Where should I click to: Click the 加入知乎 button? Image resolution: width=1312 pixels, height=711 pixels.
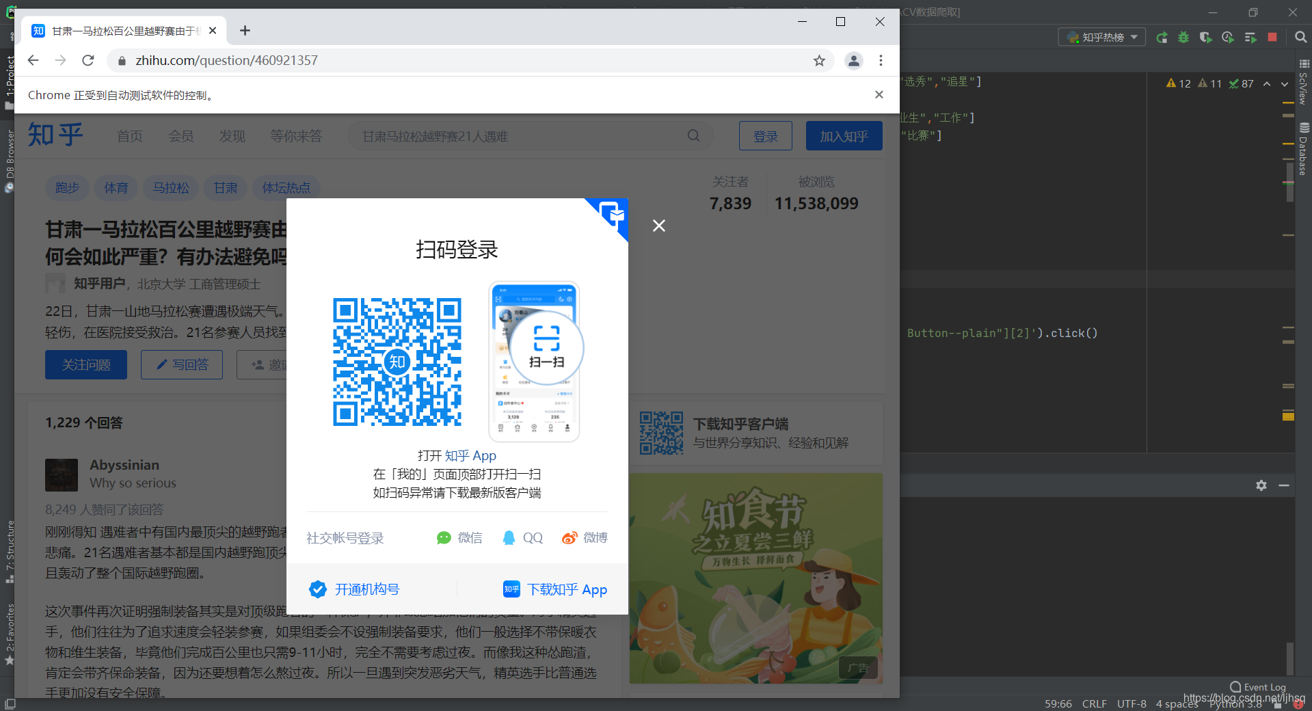point(844,136)
